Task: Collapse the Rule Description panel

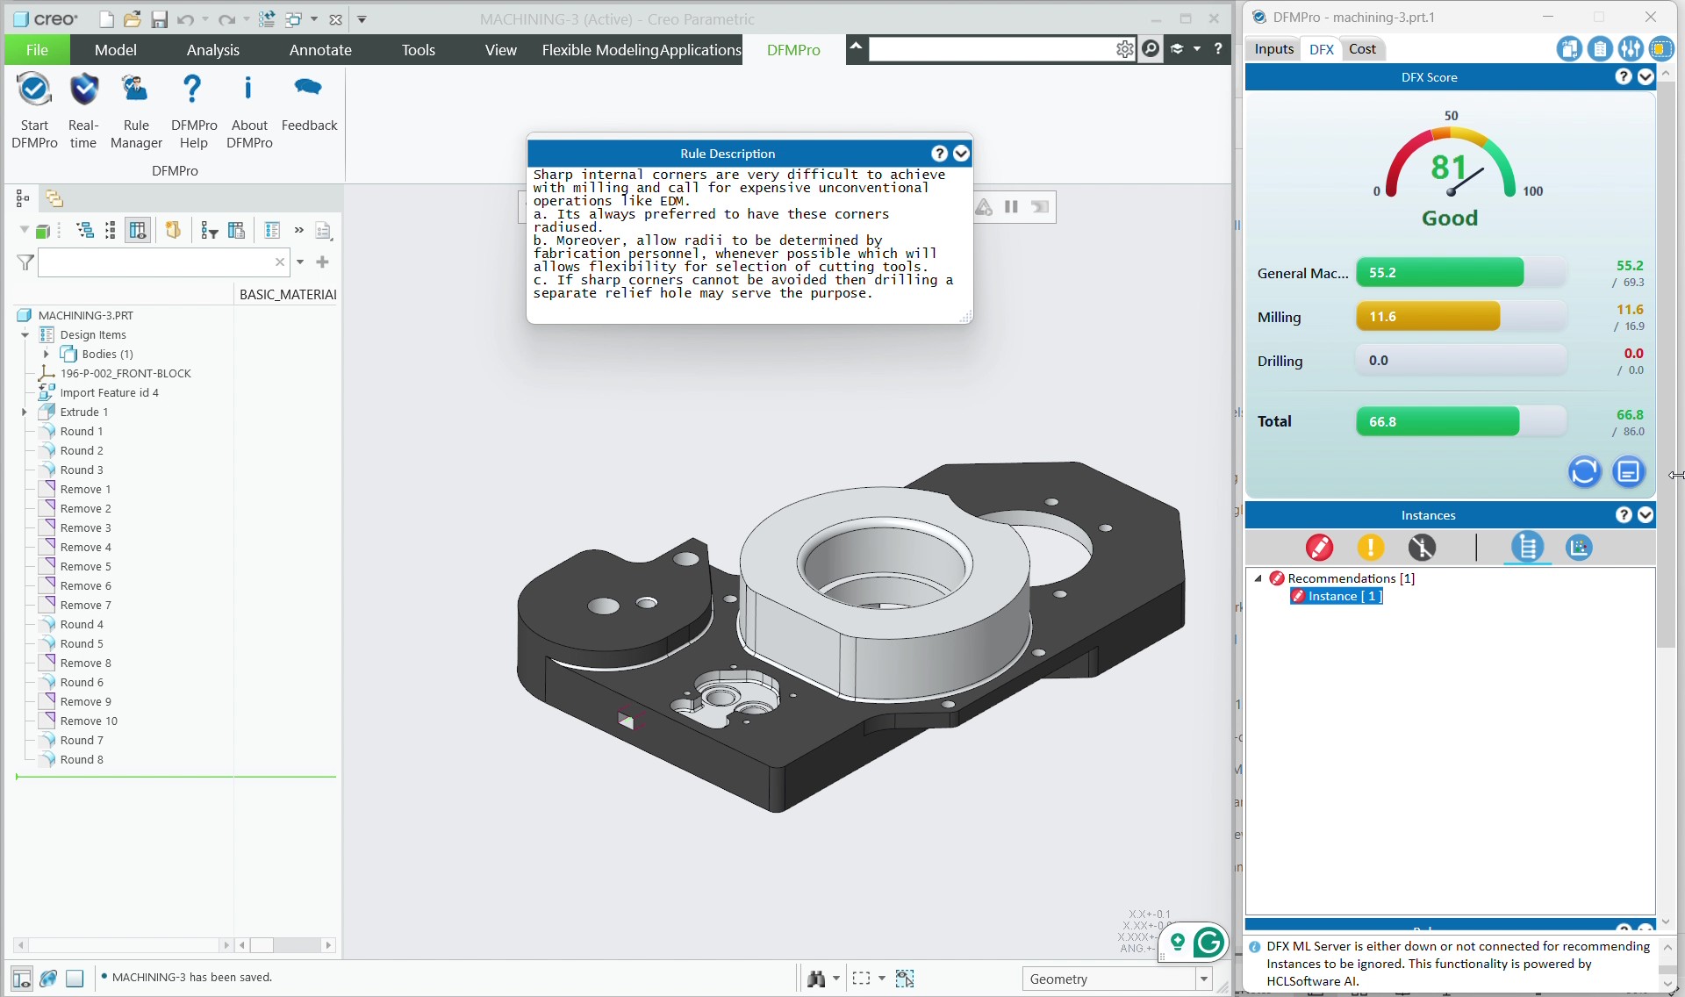Action: (962, 154)
